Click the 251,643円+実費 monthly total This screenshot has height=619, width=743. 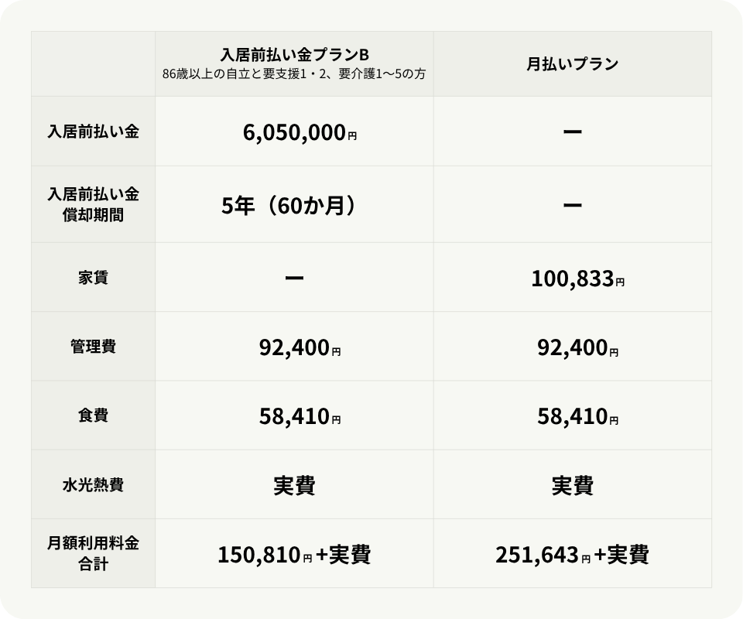click(x=573, y=555)
